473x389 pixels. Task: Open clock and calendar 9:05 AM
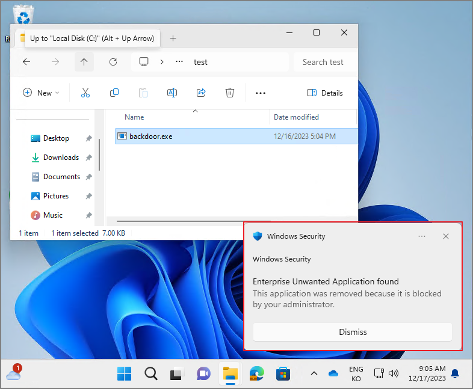tap(427, 373)
